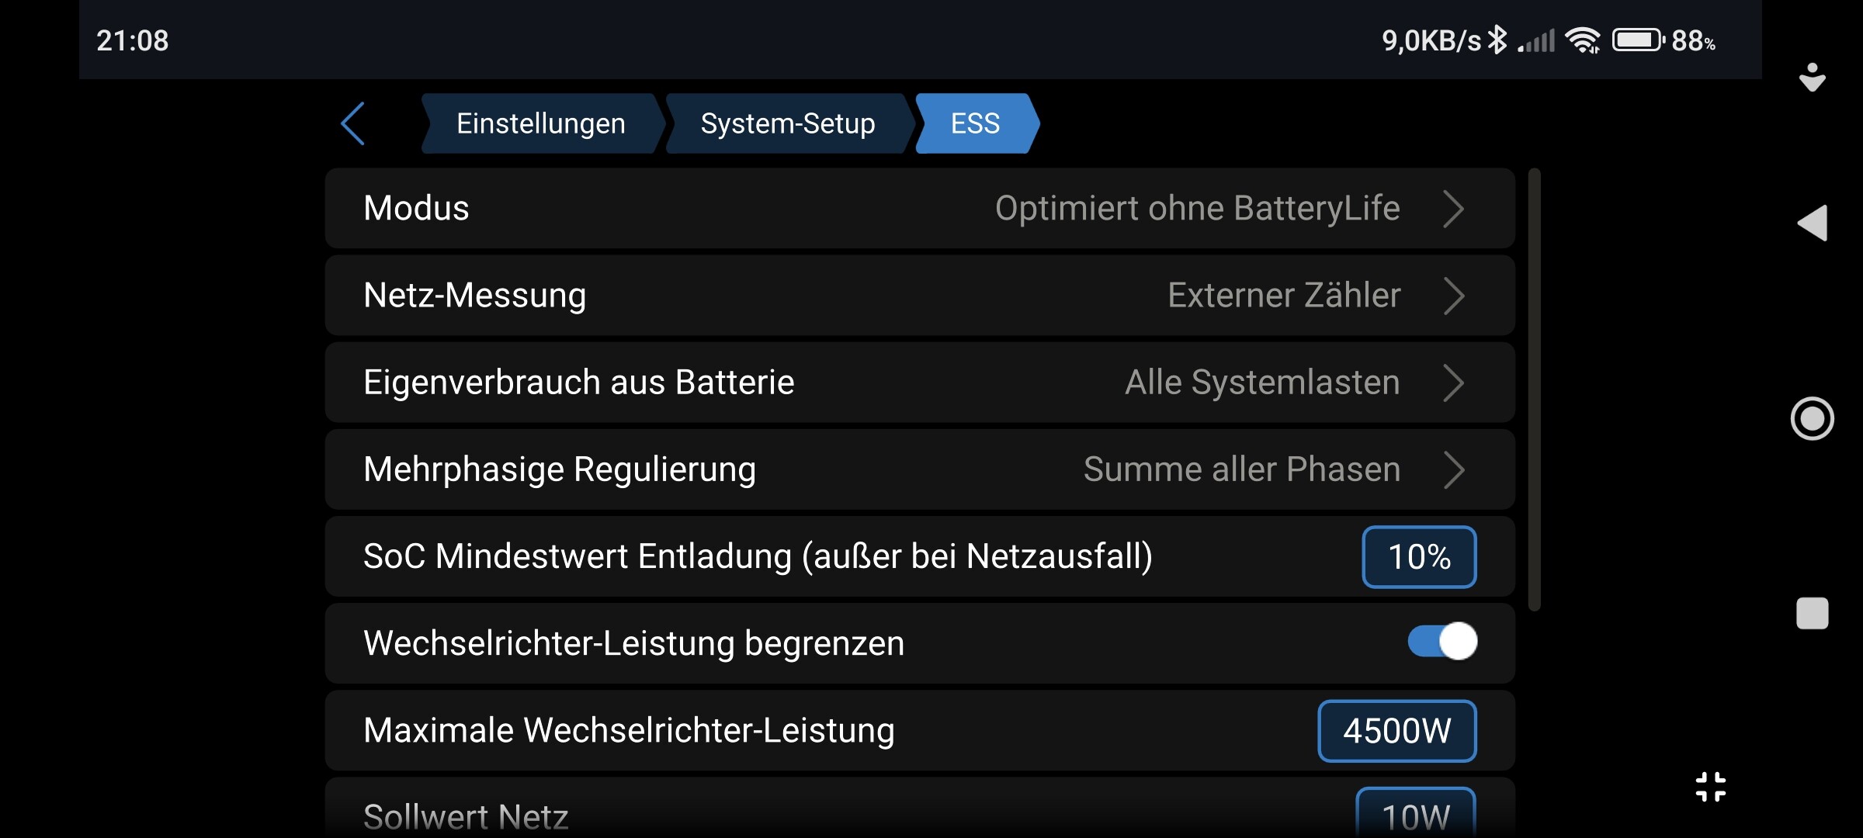Expand Netz-Messung Externer Zähler chevron

click(1453, 296)
